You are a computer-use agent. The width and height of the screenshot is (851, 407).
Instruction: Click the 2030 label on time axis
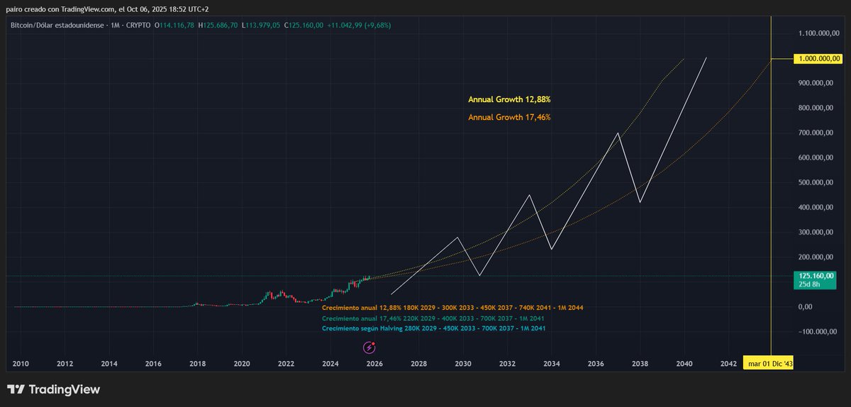463,364
